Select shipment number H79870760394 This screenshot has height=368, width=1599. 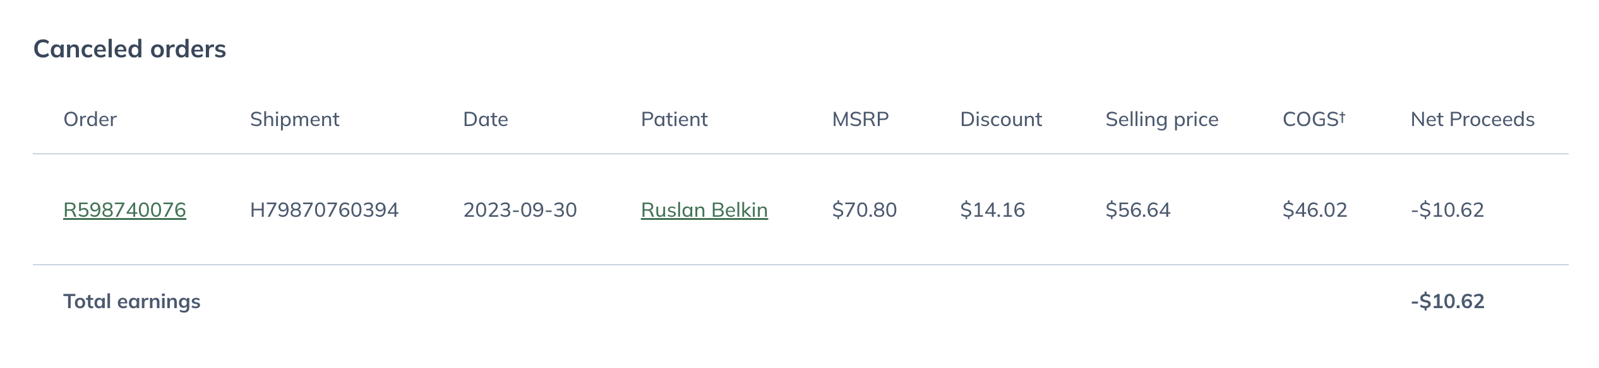324,210
